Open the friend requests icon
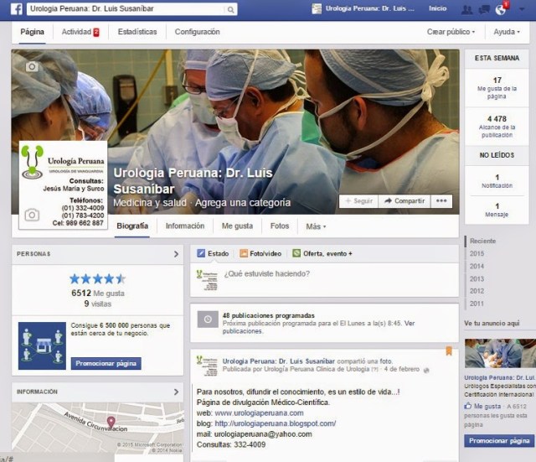The width and height of the screenshot is (536, 462). coord(466,9)
